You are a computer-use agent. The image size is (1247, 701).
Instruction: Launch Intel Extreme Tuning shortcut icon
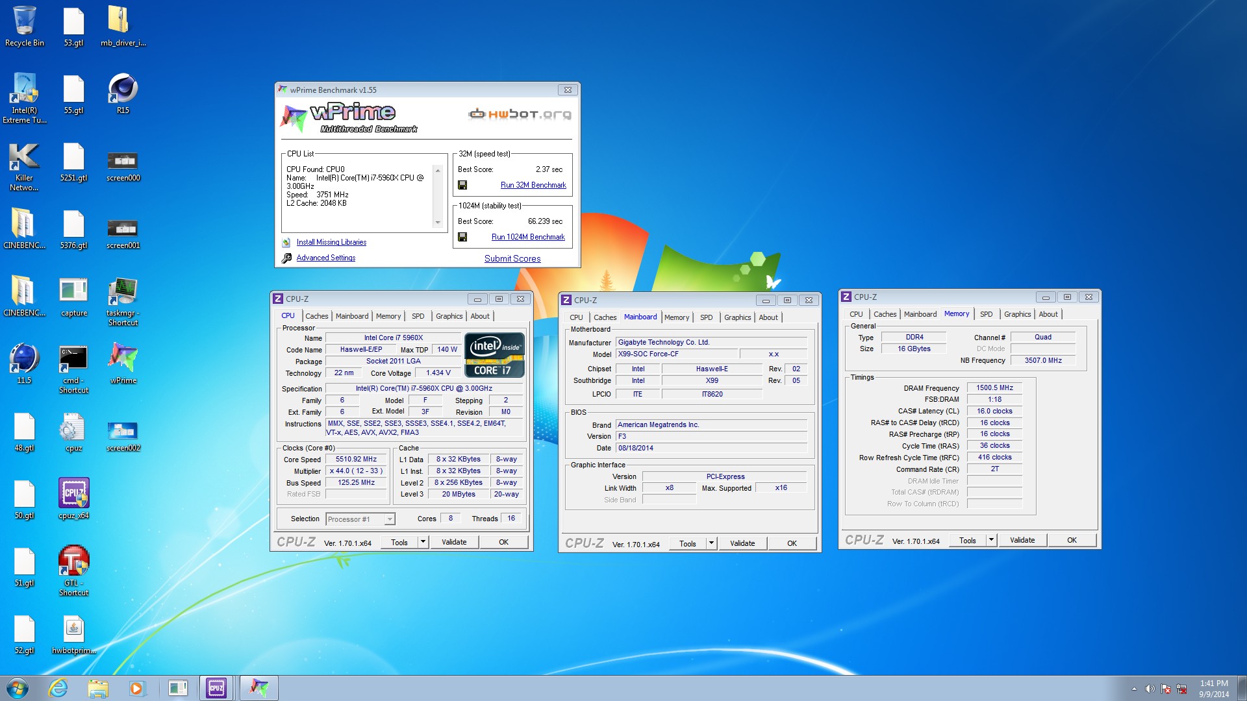coord(25,99)
